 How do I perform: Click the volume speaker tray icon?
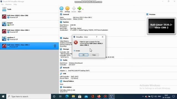(155, 97)
